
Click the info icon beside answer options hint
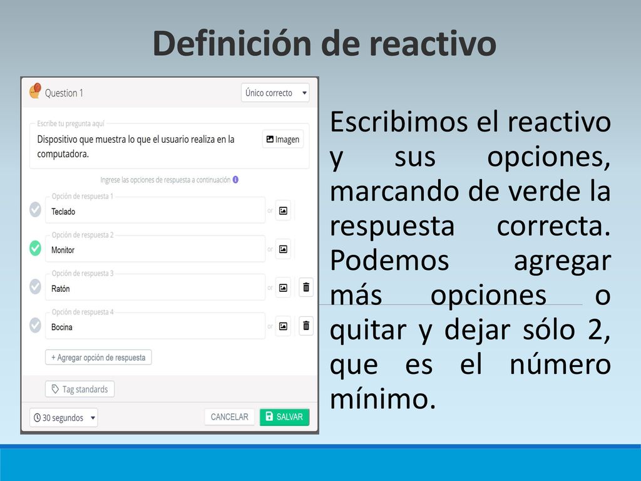(235, 180)
